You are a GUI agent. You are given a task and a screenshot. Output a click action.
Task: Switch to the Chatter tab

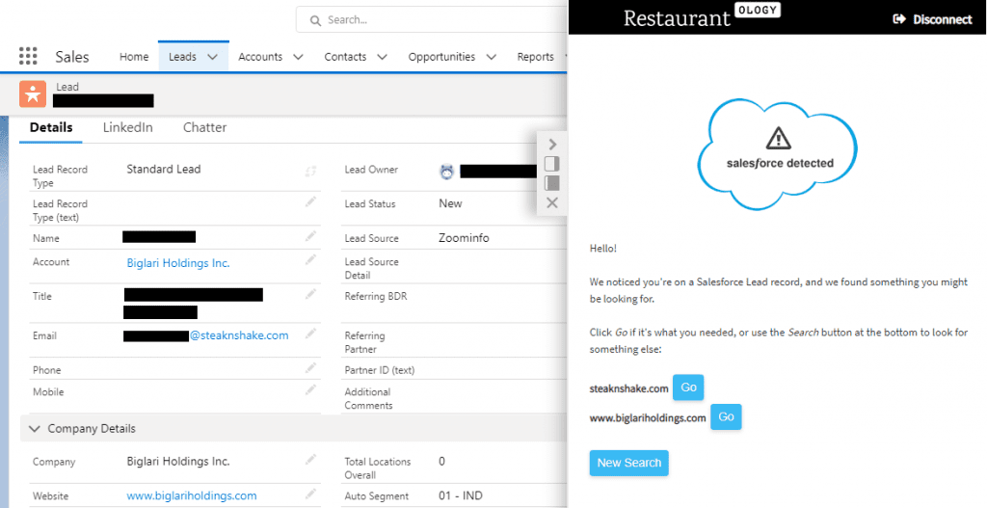coord(204,128)
